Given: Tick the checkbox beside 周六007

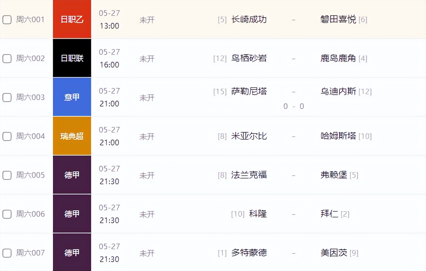Looking at the screenshot, I should 7,253.
